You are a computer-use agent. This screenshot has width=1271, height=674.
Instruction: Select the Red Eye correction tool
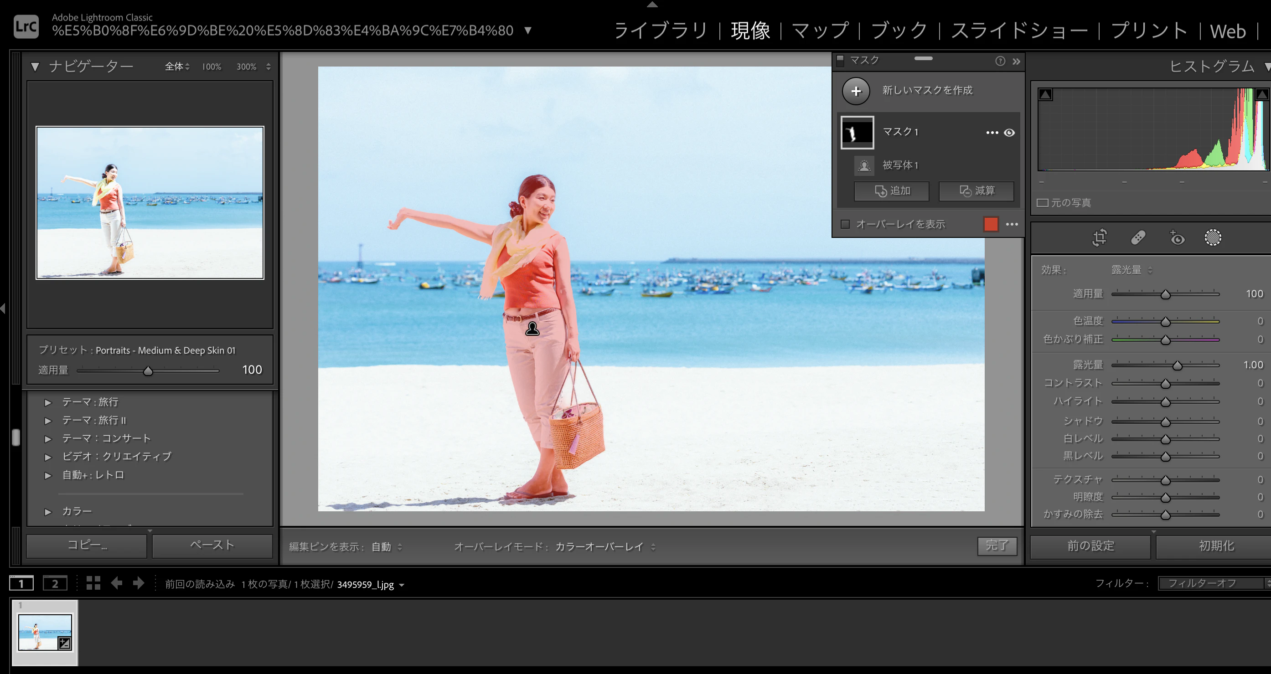click(x=1177, y=237)
